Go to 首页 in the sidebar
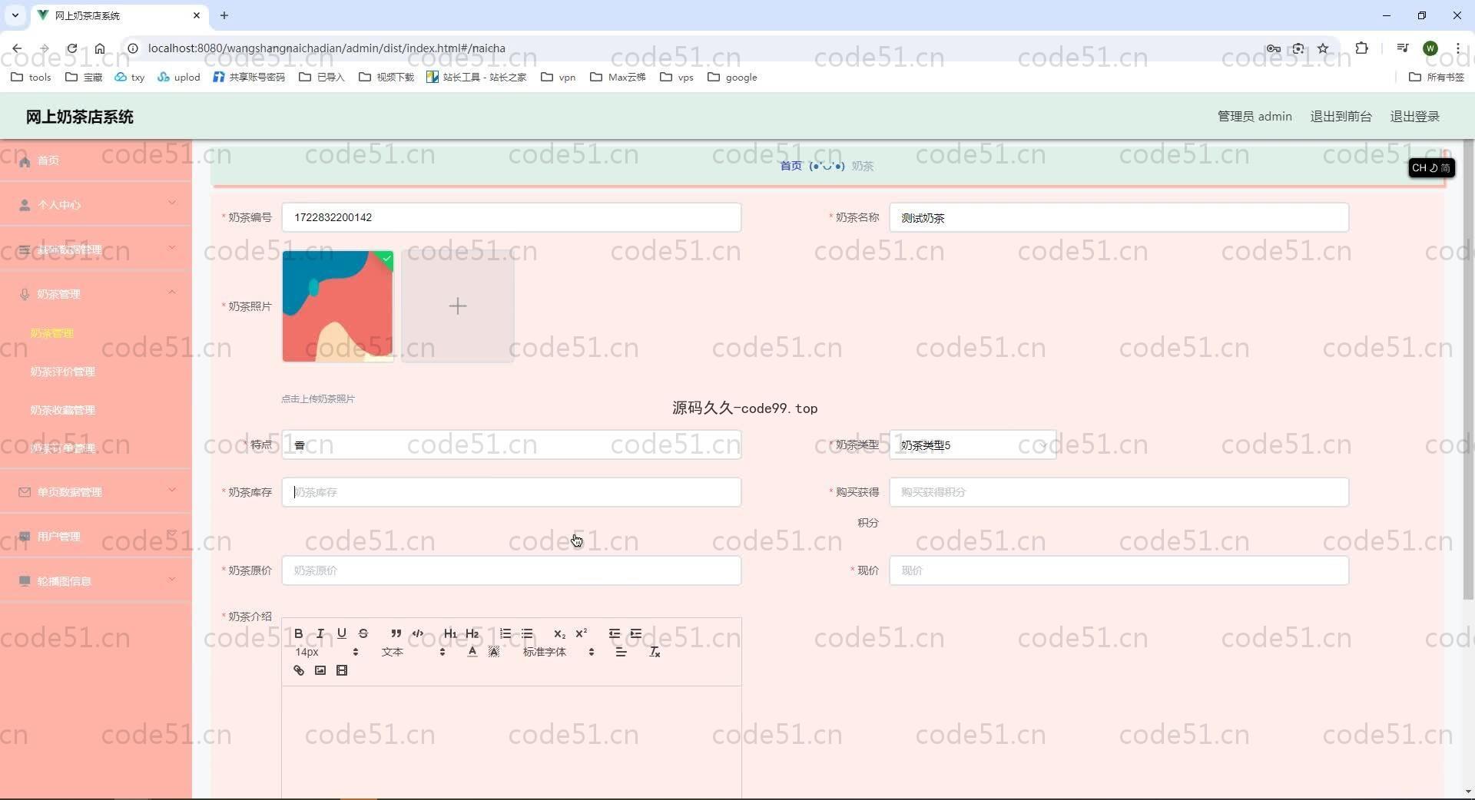Screen dimensions: 1475x800 [95, 160]
